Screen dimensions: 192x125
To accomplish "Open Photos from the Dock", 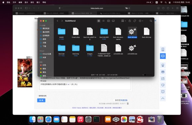I will pyautogui.click(x=124, y=119).
